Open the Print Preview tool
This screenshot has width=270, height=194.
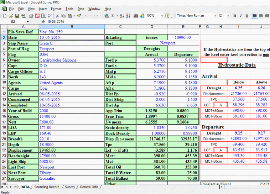(x=43, y=16)
